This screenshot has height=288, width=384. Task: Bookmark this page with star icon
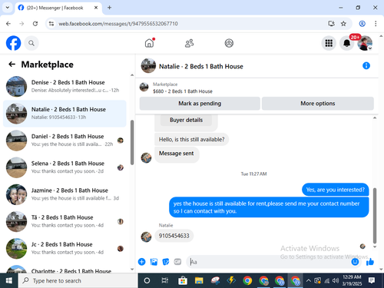(343, 24)
